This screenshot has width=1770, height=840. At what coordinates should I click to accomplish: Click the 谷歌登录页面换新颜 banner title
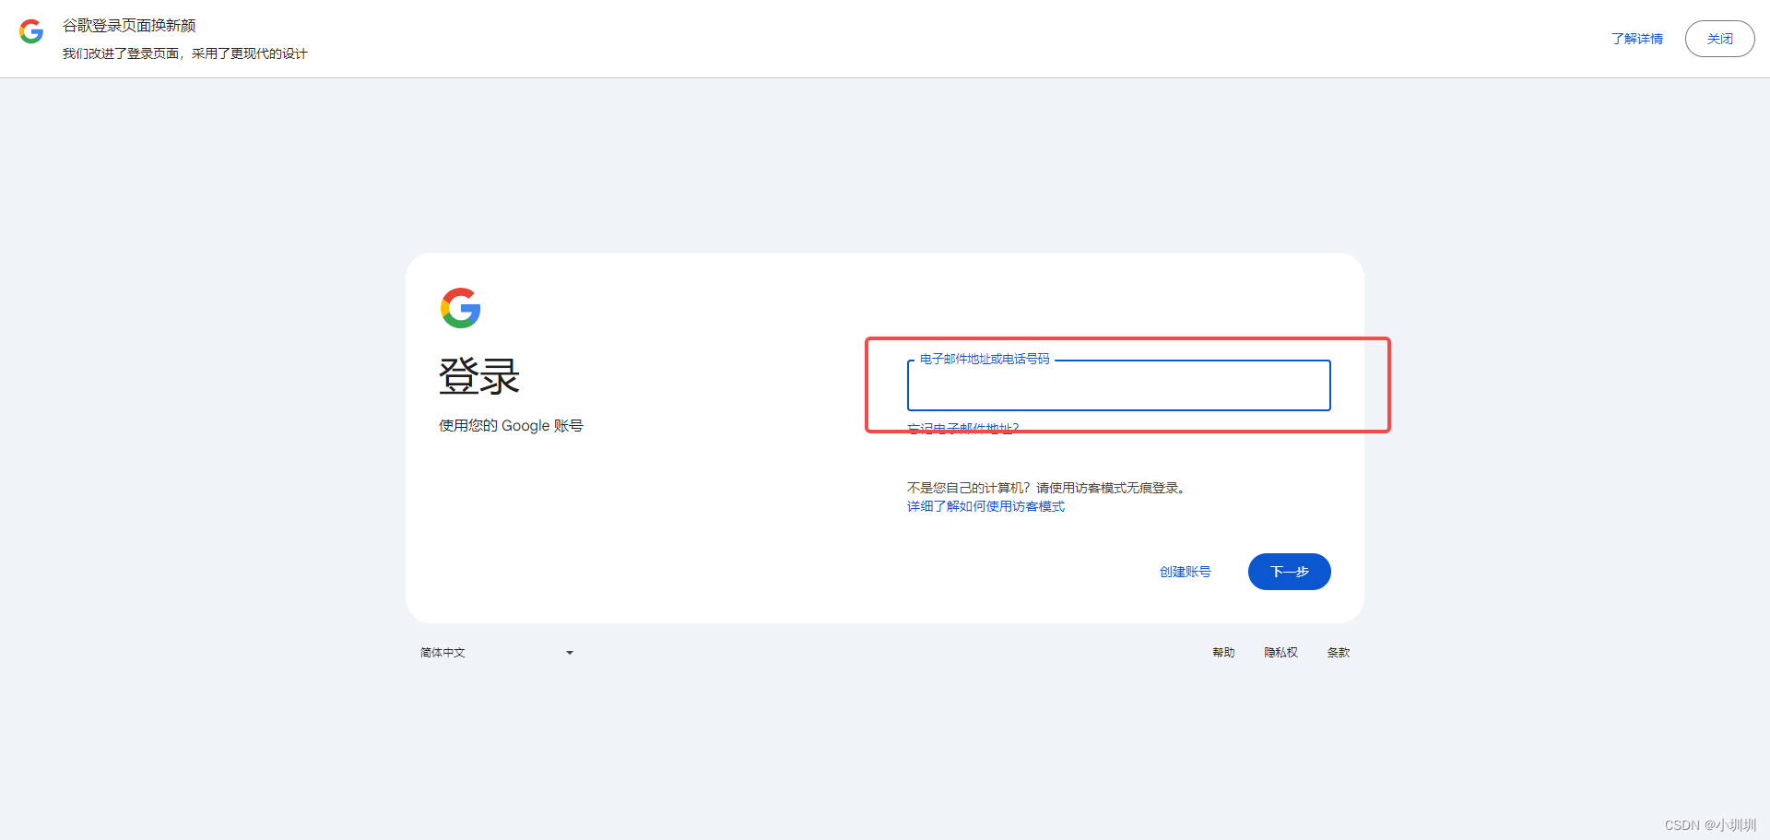[129, 26]
